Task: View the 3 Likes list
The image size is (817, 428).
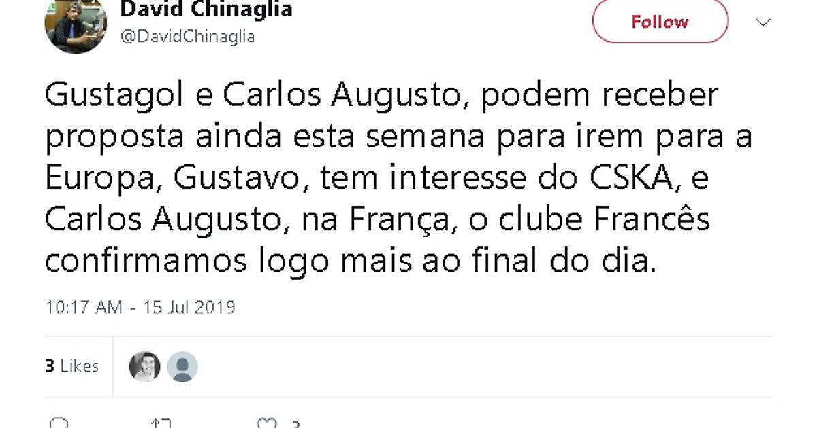Action: coord(71,366)
